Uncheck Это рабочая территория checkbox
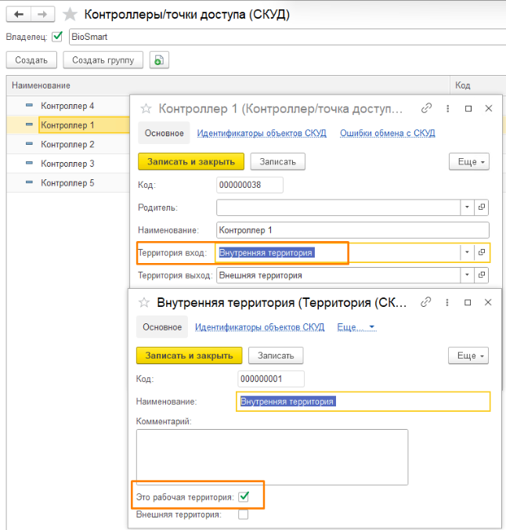The image size is (506, 530). coord(244,496)
